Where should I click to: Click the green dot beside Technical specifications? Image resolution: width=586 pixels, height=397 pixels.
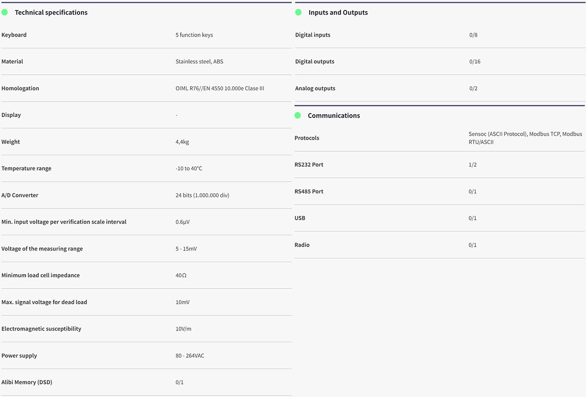[x=5, y=12]
